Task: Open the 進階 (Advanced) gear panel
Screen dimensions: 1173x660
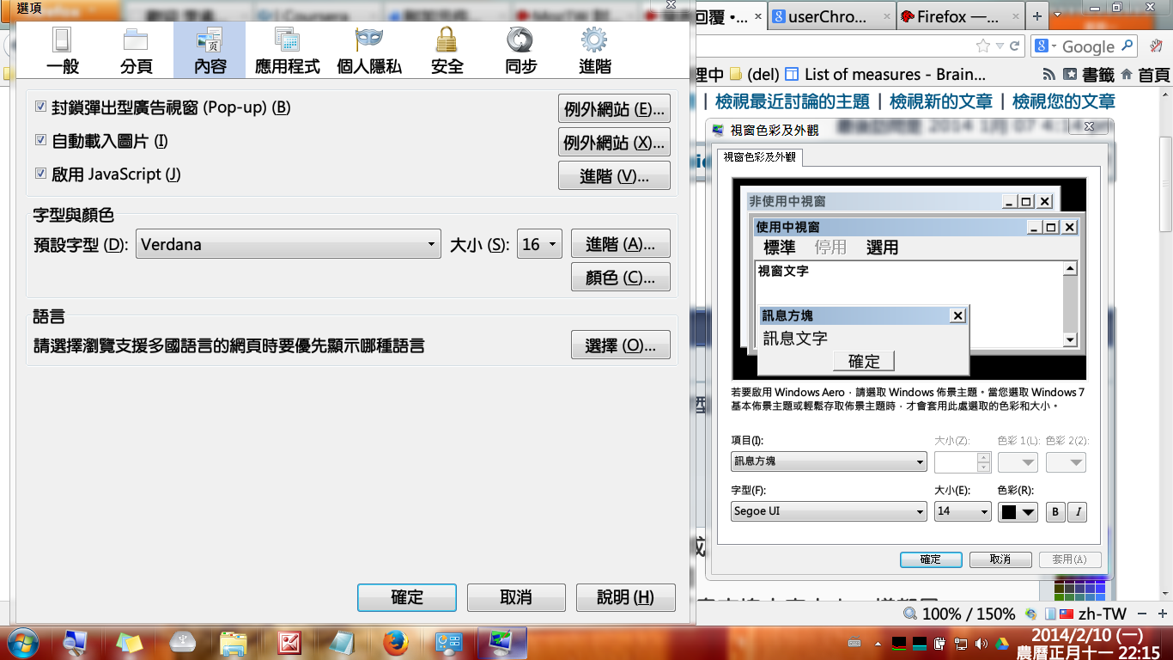Action: (x=594, y=50)
